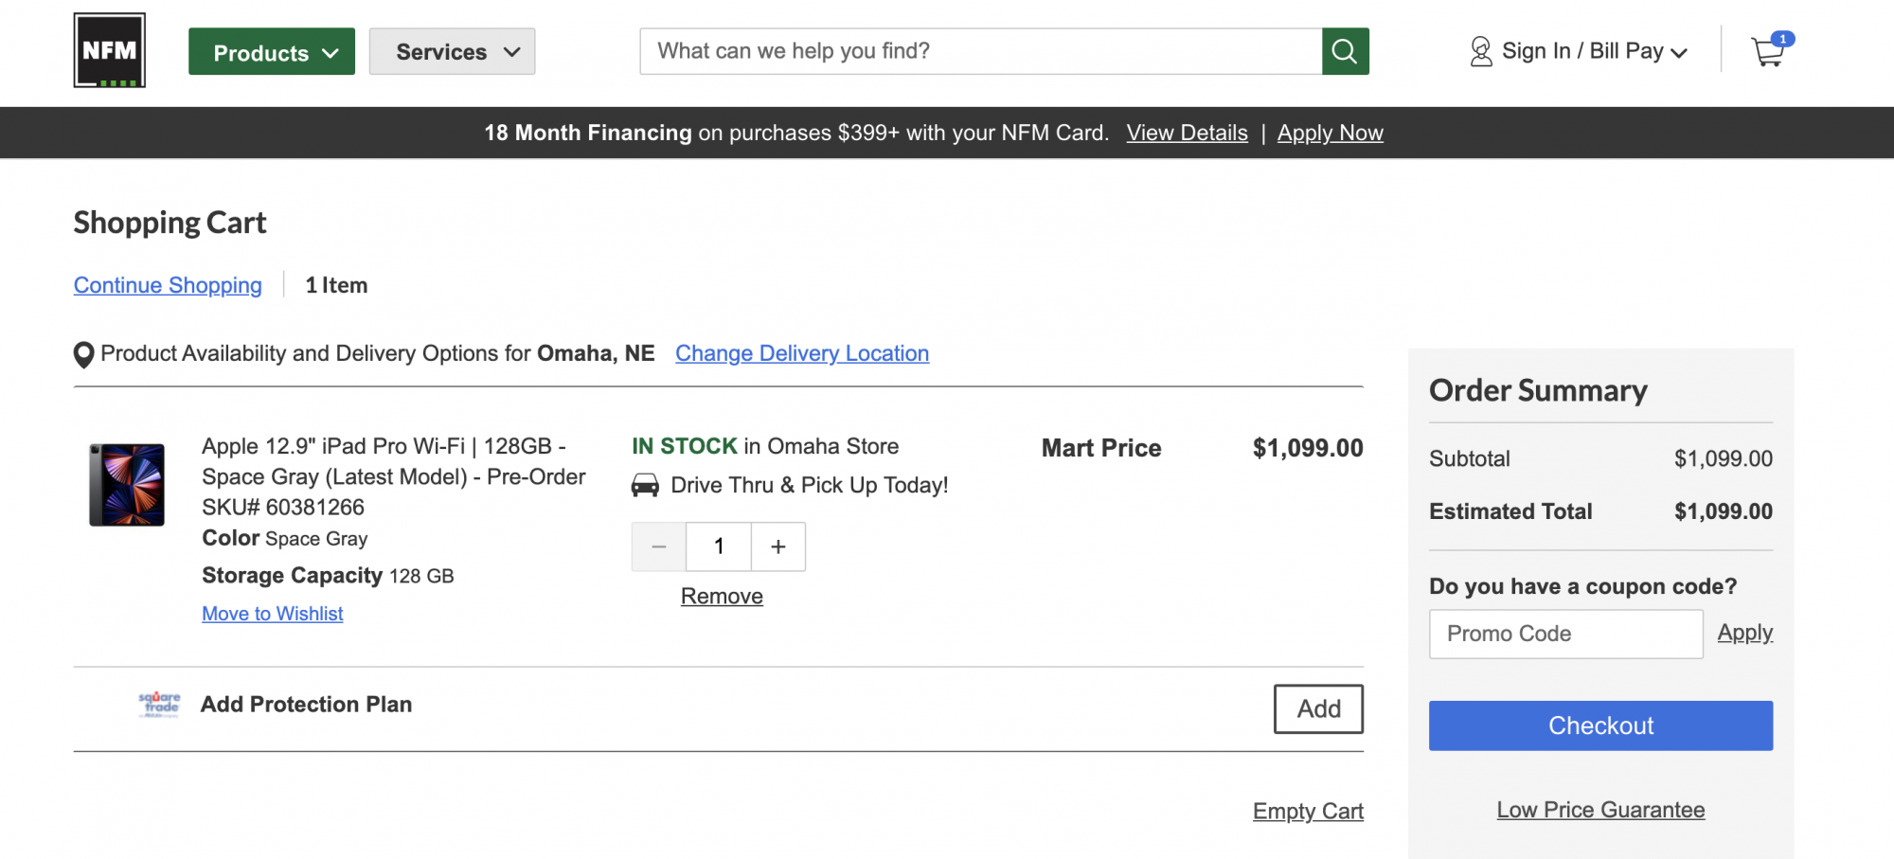
Task: Open the shopping cart icon
Action: coord(1769,51)
